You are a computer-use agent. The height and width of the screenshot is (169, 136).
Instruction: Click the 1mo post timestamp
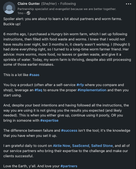(20, 13)
